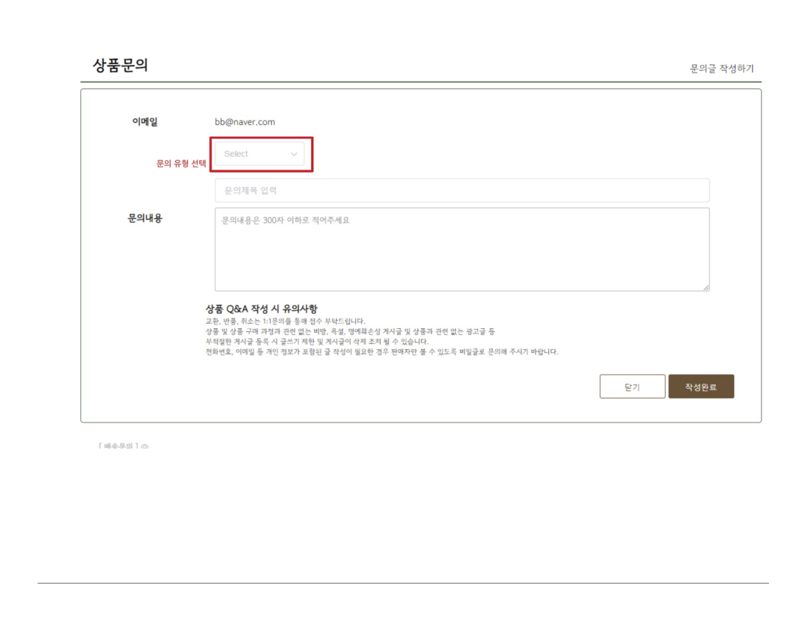Screen dimensions: 811x625
Task: Click the 상품문의 heading
Action: click(x=120, y=66)
